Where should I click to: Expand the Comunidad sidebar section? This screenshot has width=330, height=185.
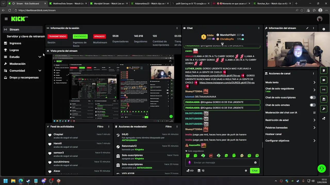[40, 71]
